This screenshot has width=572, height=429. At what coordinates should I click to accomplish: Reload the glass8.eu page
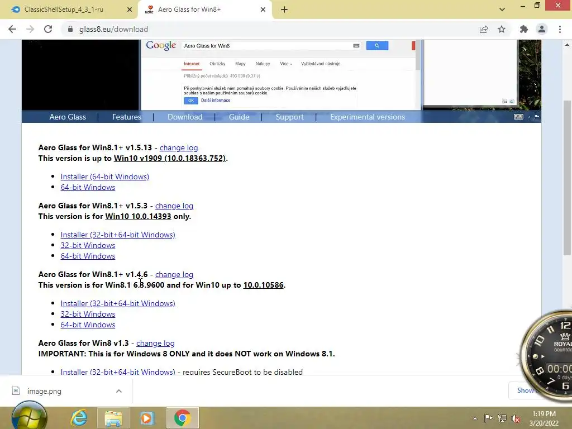[48, 29]
